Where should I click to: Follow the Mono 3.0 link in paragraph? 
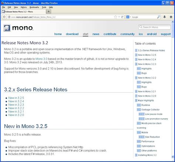[41, 59]
